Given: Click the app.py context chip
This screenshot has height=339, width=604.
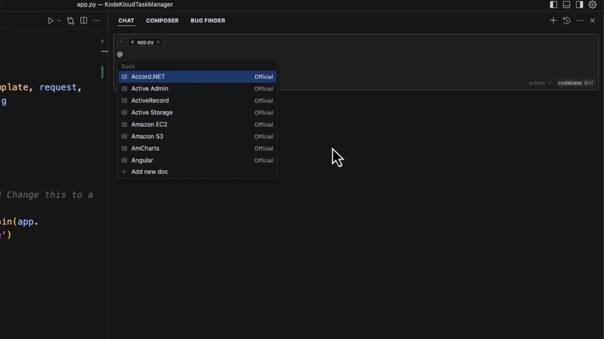Looking at the screenshot, I should tap(145, 42).
